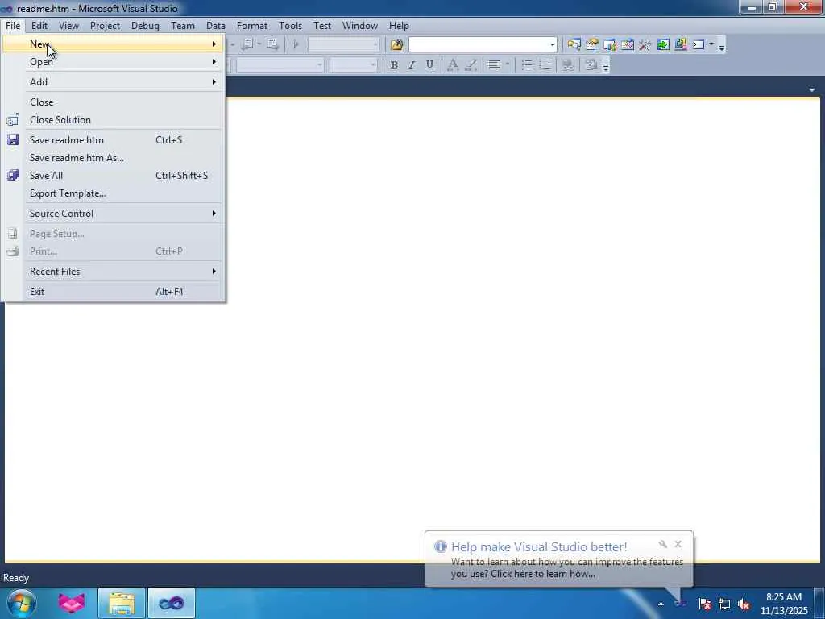Viewport: 825px width, 619px height.
Task: Open the Window menu
Action: coord(360,25)
